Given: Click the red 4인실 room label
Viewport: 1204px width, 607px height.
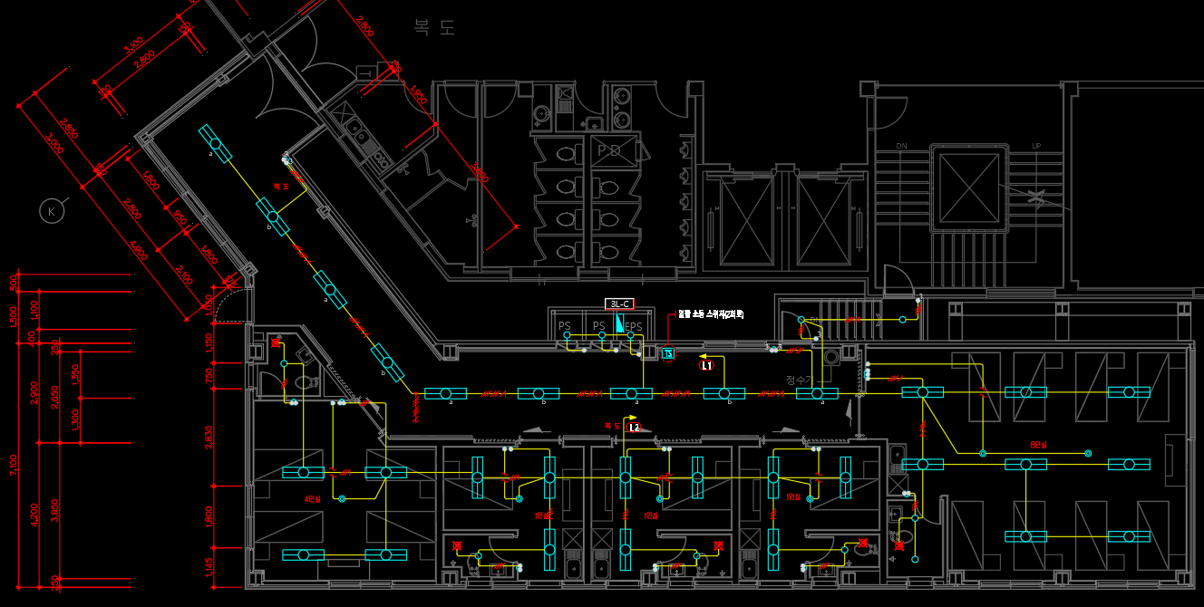Looking at the screenshot, I should click(x=313, y=499).
